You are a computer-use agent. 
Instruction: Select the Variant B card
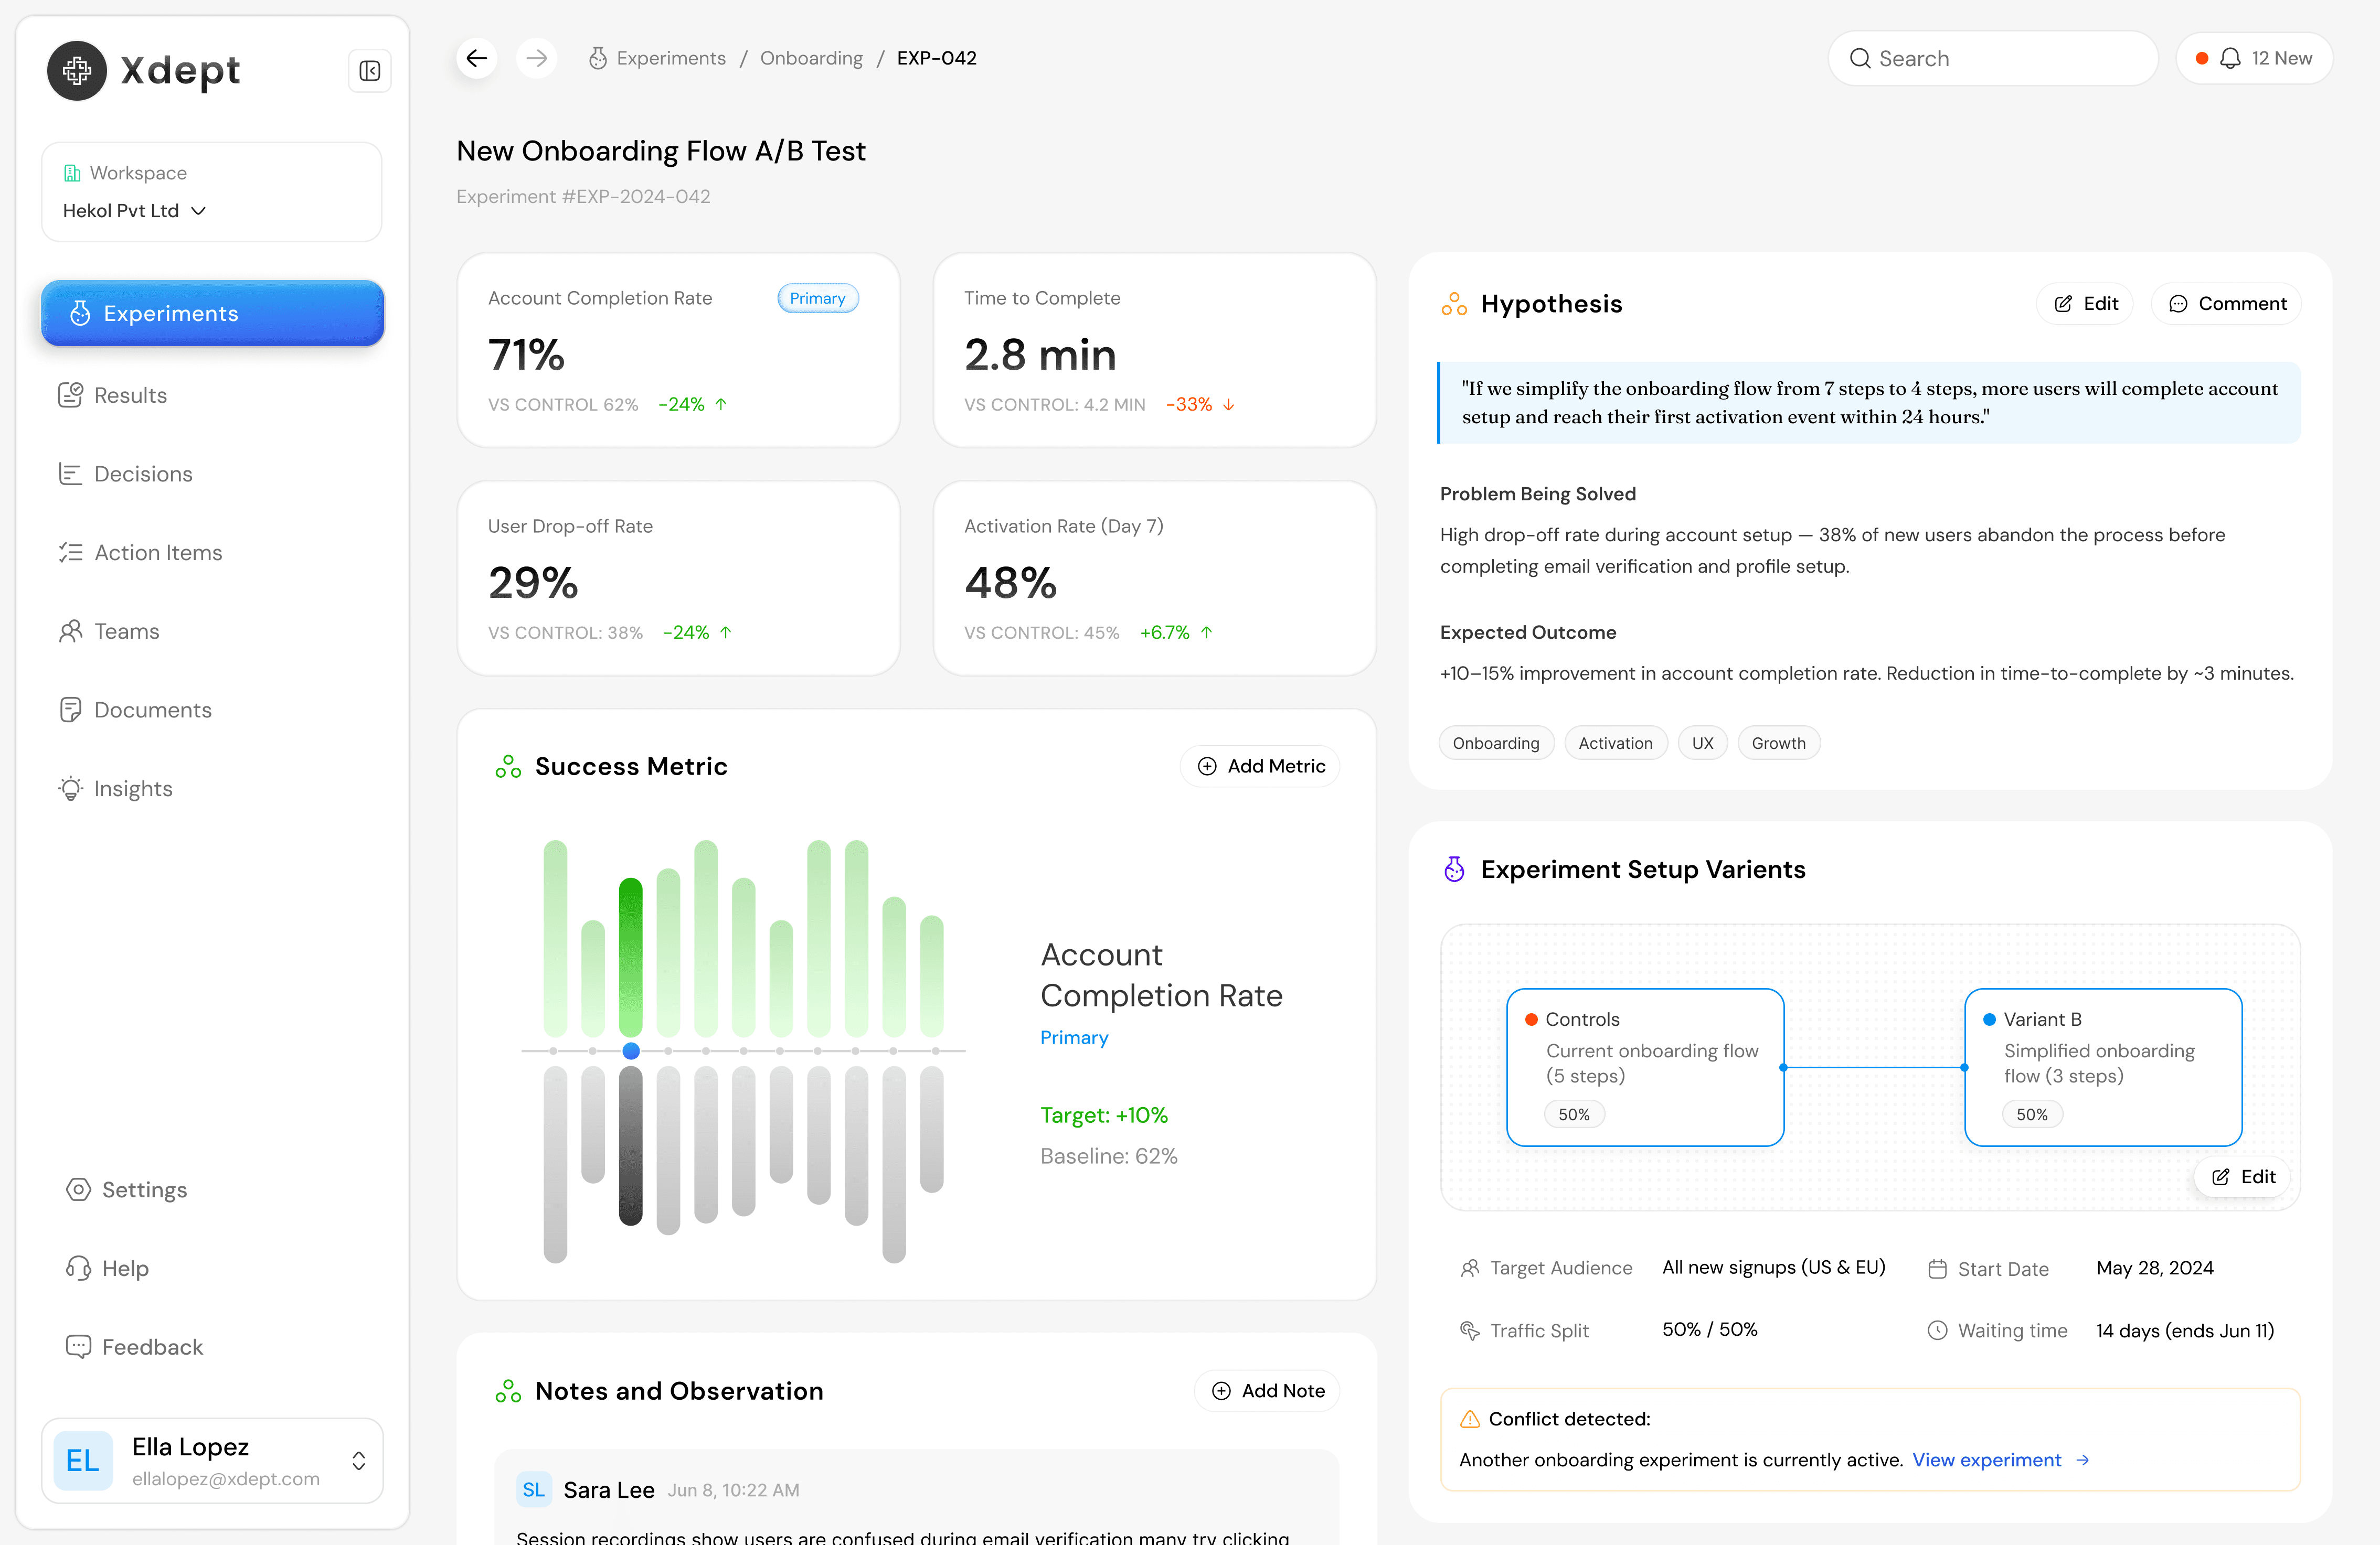2102,1066
